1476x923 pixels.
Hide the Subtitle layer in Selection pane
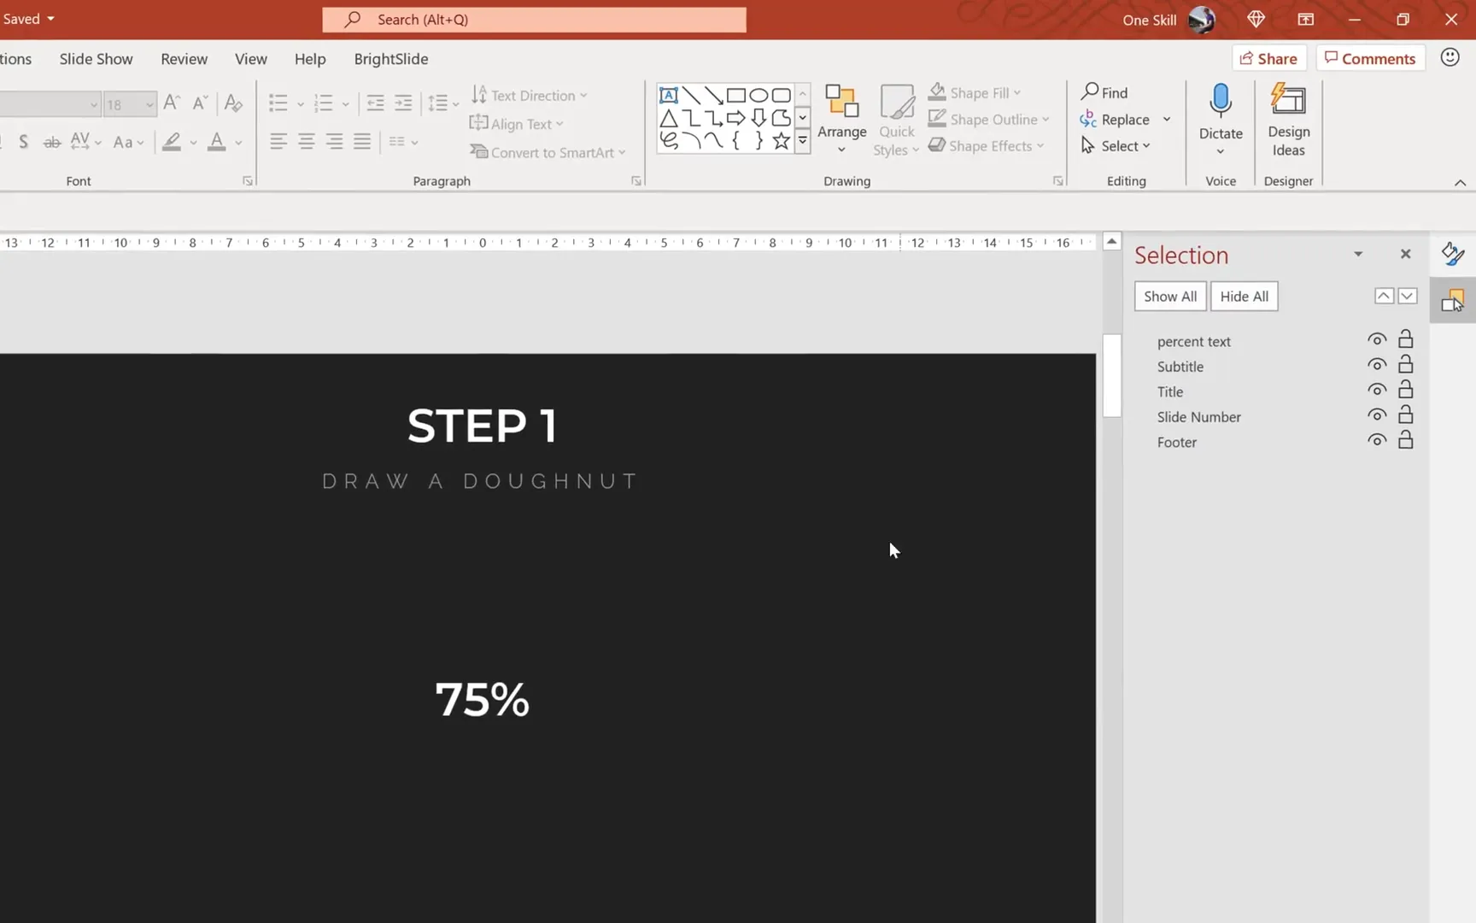coord(1376,364)
